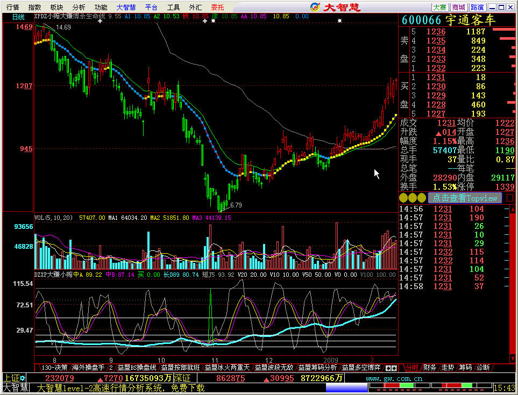Click the first gold circle icon beside Topview
The height and width of the screenshot is (395, 518).
click(403, 198)
